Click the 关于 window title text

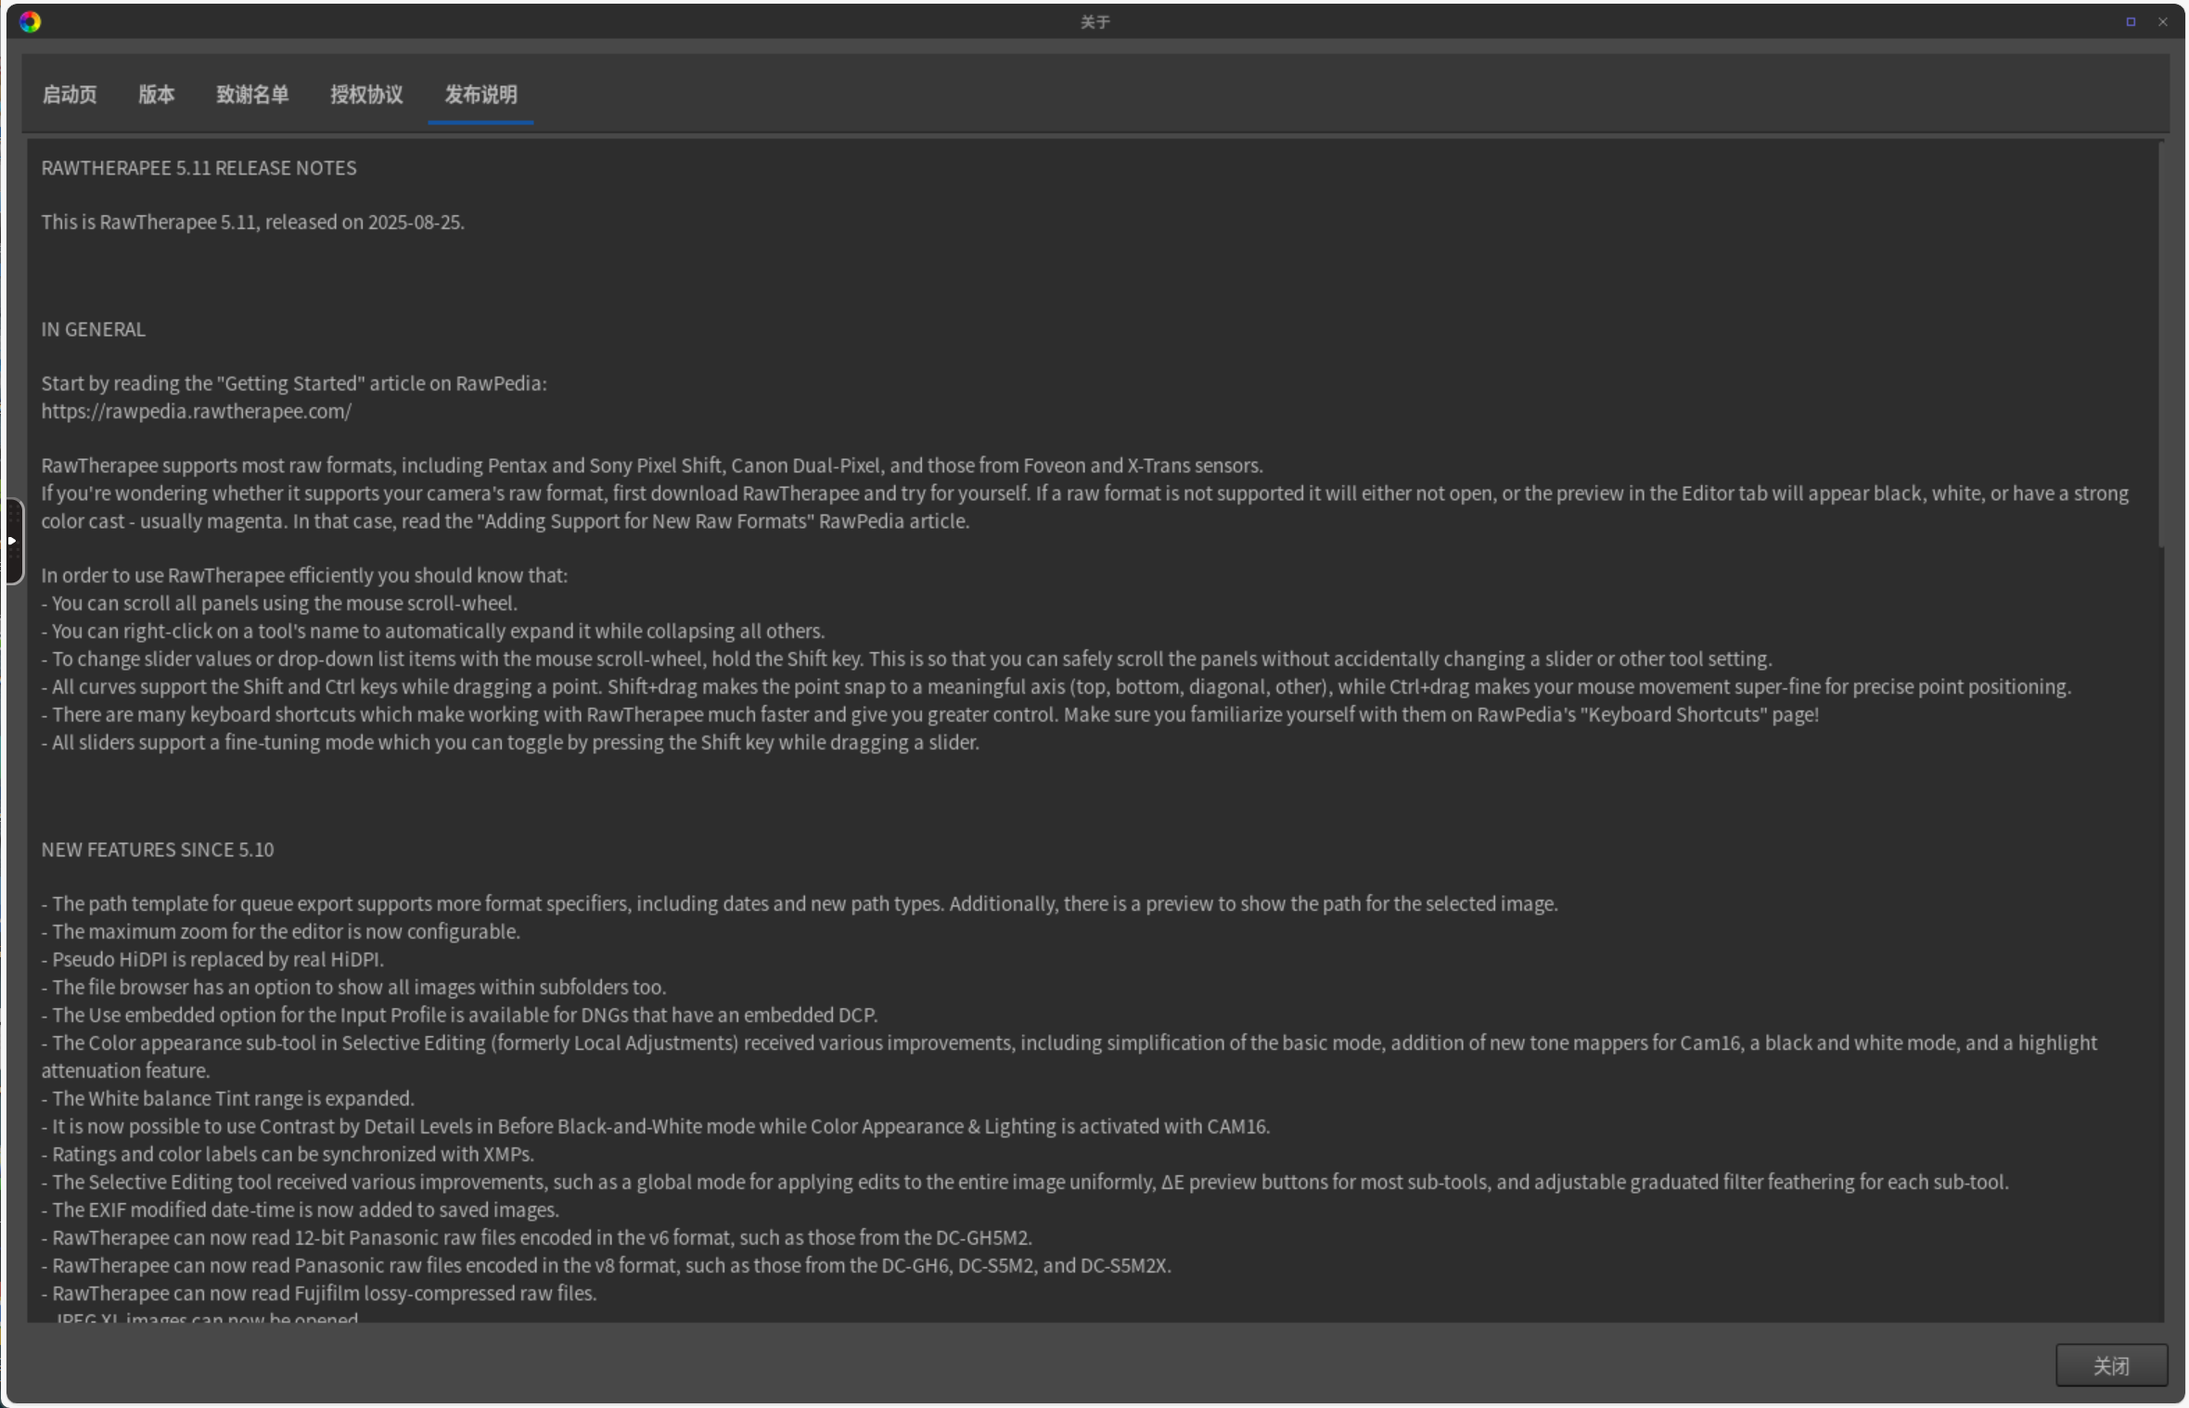click(1094, 21)
